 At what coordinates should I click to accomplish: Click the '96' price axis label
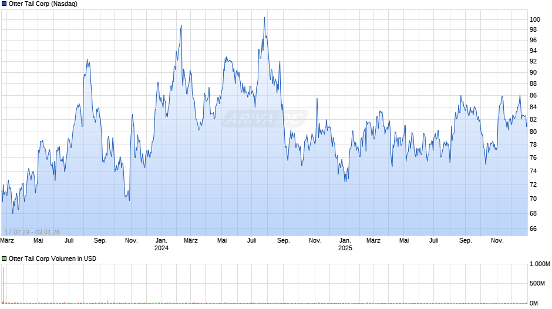(x=533, y=40)
